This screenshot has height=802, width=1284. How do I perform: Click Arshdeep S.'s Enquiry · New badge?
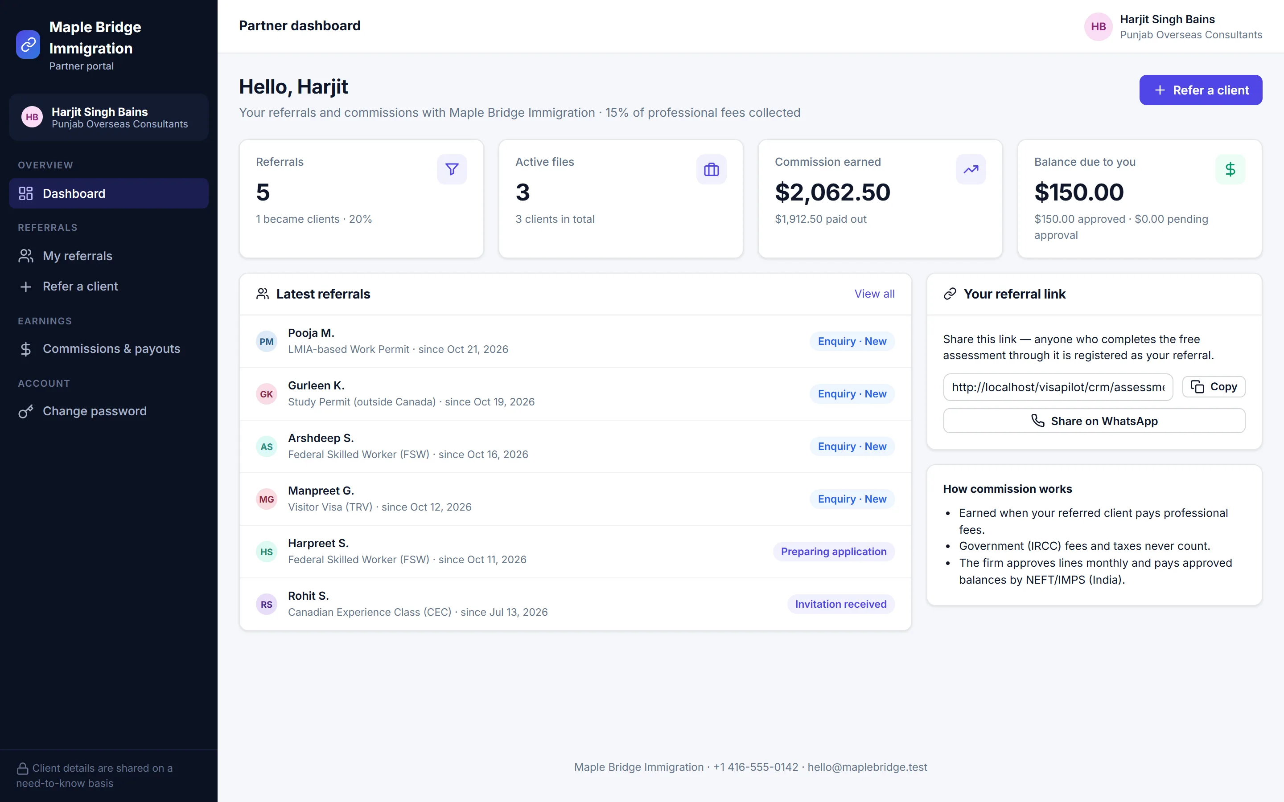852,446
